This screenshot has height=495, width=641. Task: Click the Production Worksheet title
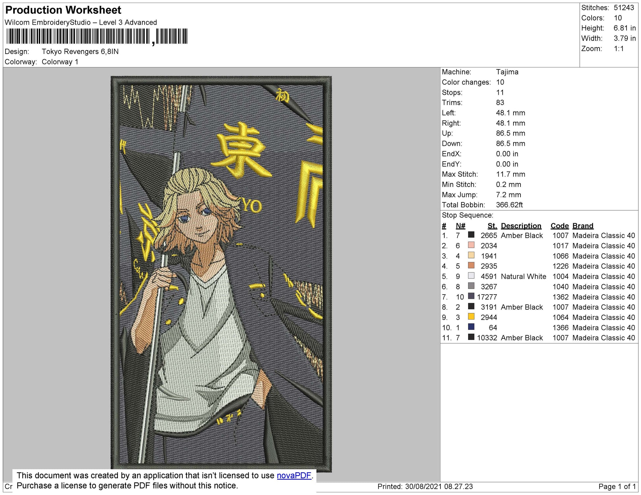63,10
